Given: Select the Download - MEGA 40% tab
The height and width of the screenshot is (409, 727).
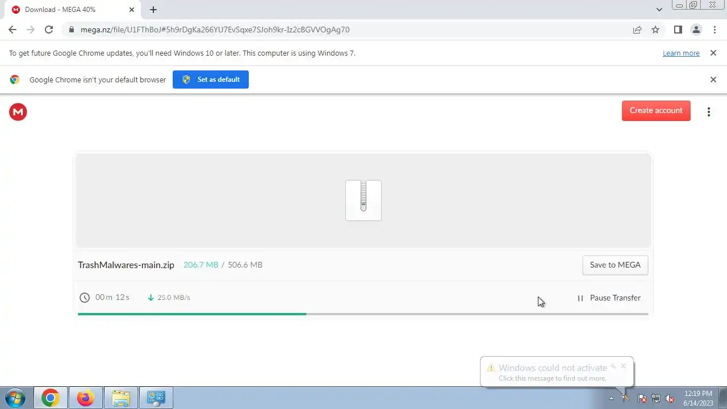Looking at the screenshot, I should pyautogui.click(x=72, y=10).
